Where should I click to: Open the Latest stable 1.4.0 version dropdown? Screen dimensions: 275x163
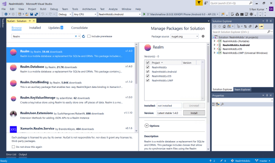tap(169, 113)
